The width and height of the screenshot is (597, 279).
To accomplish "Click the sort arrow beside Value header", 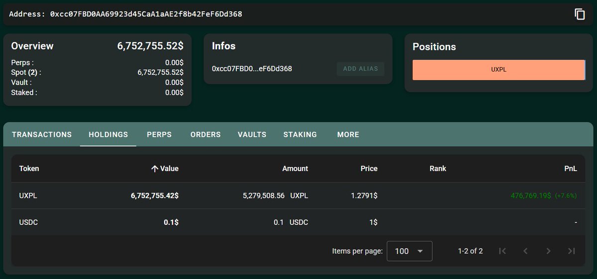I will tap(154, 169).
